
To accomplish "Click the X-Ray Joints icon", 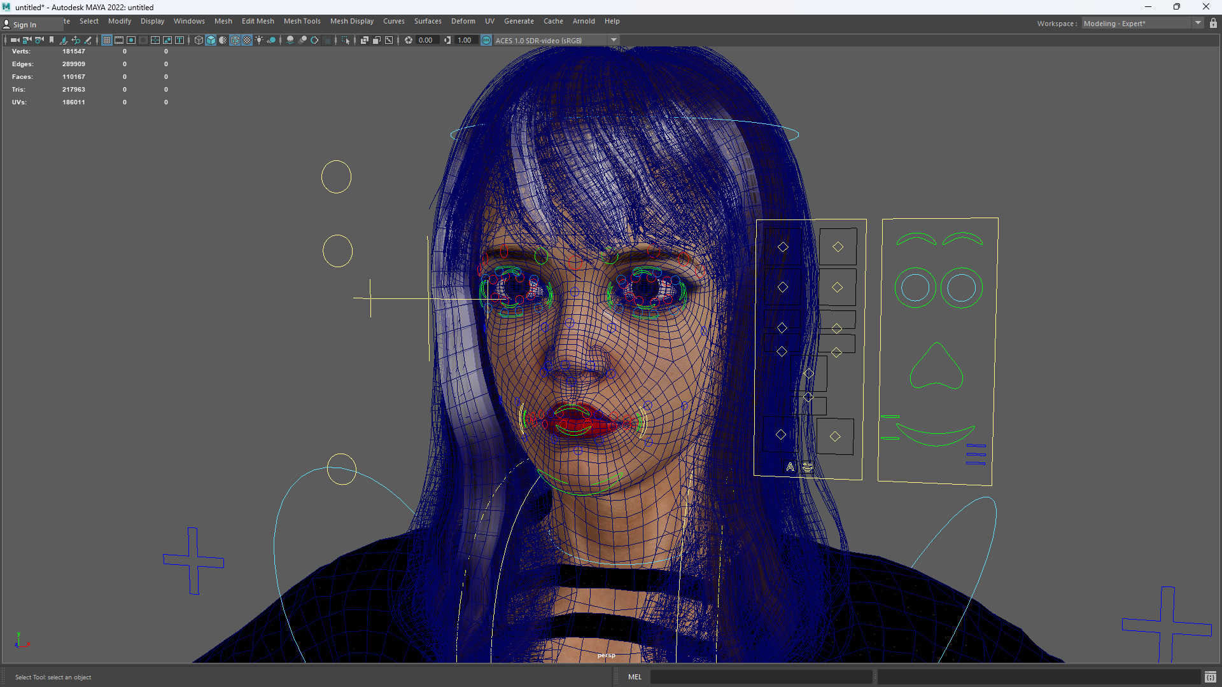I will 389,40.
